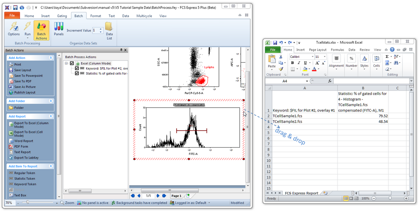
Task: Click the orange File button
Action: (12, 16)
